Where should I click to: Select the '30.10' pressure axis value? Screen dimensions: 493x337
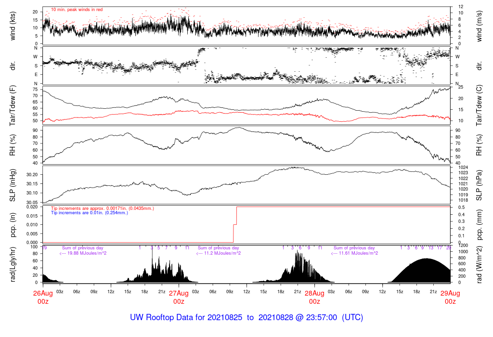pyautogui.click(x=32, y=193)
